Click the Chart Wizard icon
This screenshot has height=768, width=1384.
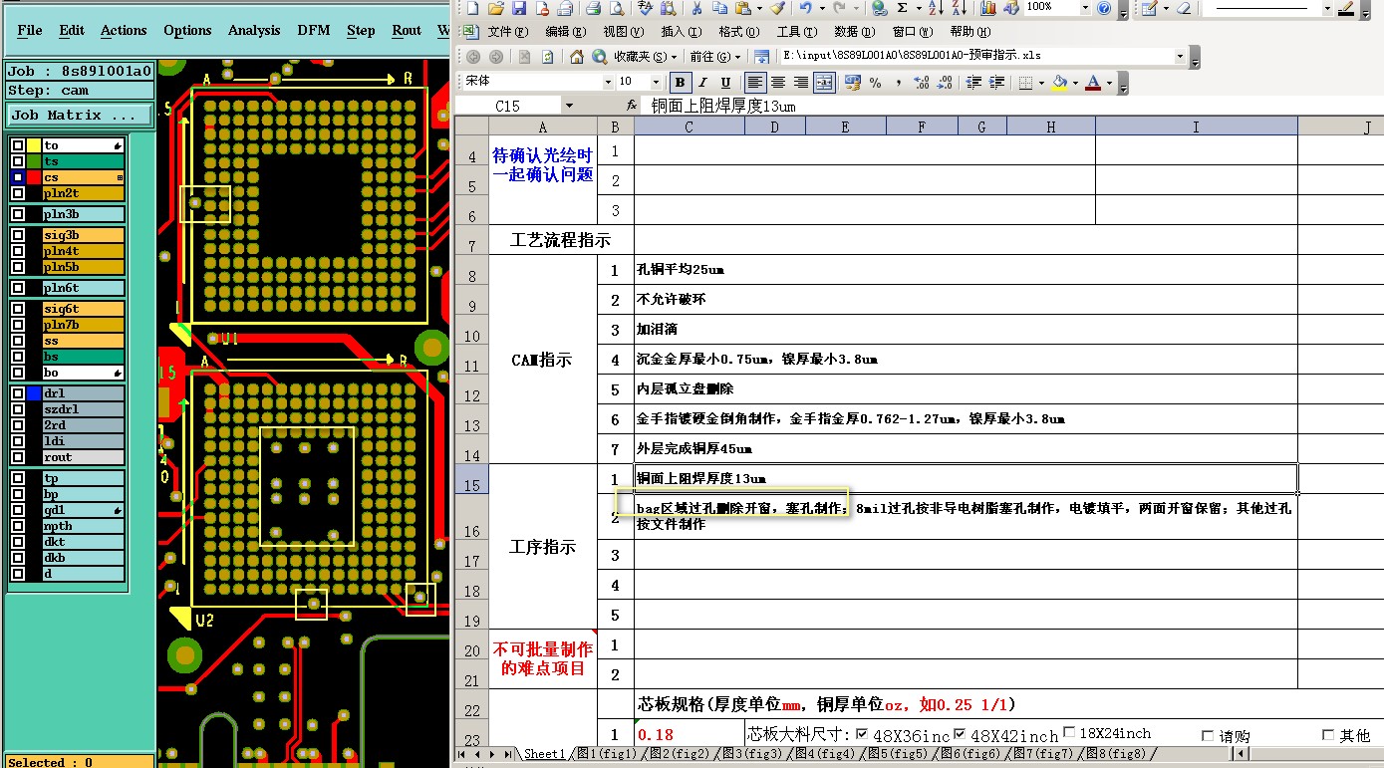(987, 8)
